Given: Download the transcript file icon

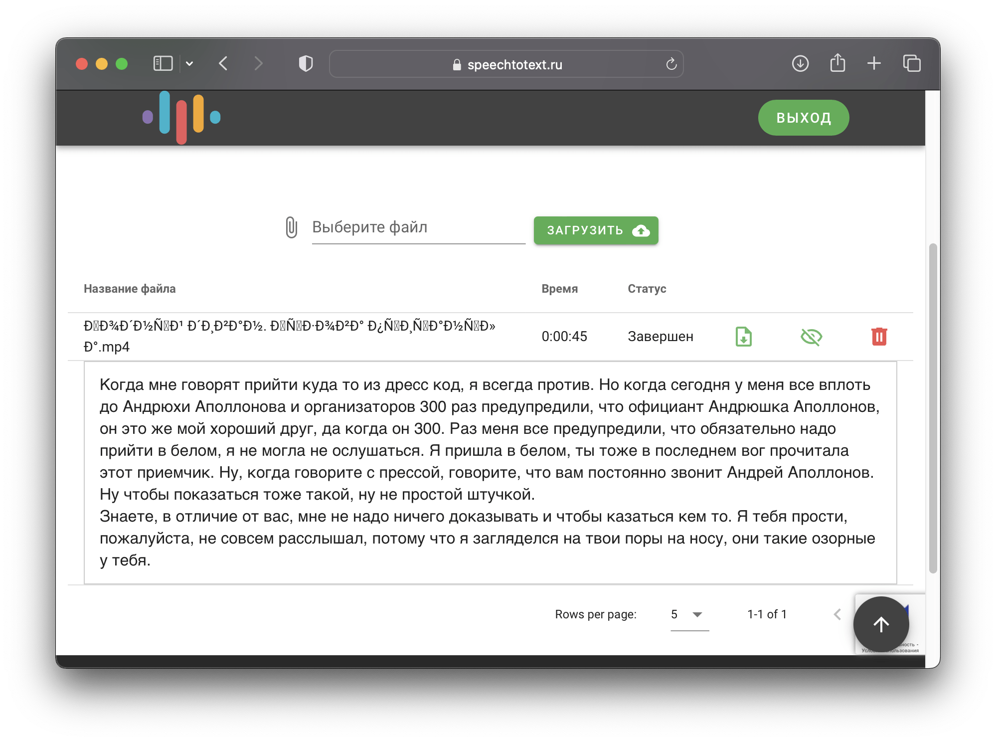Looking at the screenshot, I should click(x=744, y=337).
